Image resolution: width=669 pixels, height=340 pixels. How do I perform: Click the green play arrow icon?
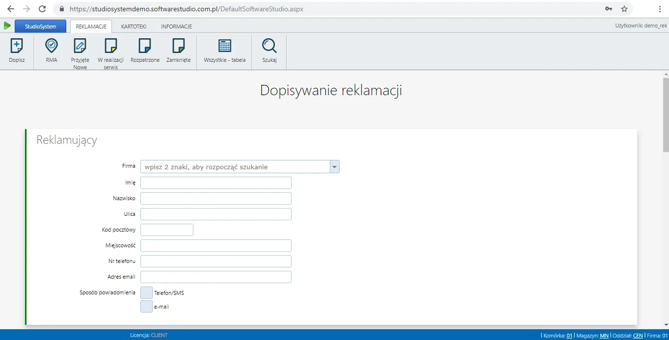[7, 26]
